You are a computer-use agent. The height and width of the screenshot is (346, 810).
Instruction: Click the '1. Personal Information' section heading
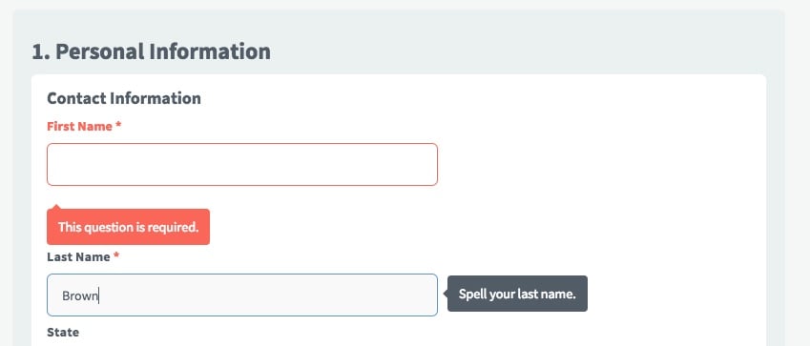tap(152, 51)
